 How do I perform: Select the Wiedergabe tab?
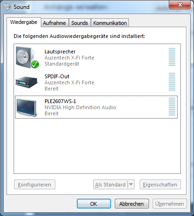24,22
